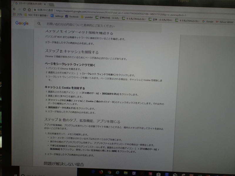The image size is (235, 176).
Task: Click the line パソコンで Chrome を開きます
Action: click(65, 69)
